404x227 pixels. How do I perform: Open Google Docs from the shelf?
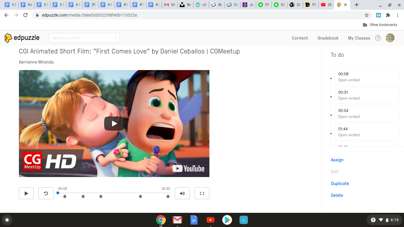point(194,220)
